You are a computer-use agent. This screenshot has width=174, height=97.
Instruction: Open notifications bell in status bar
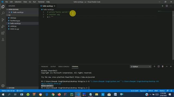pos(171,91)
